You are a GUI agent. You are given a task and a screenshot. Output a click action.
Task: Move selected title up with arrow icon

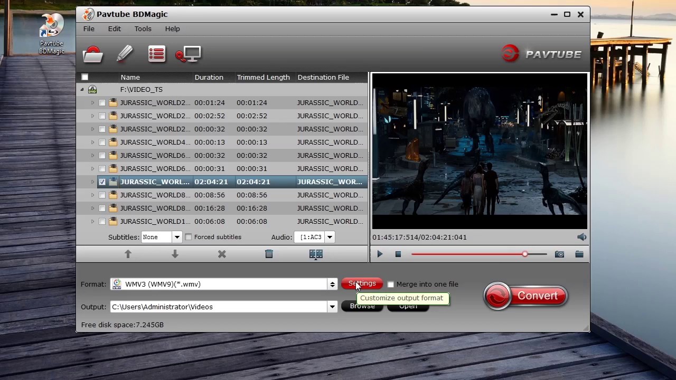point(128,254)
